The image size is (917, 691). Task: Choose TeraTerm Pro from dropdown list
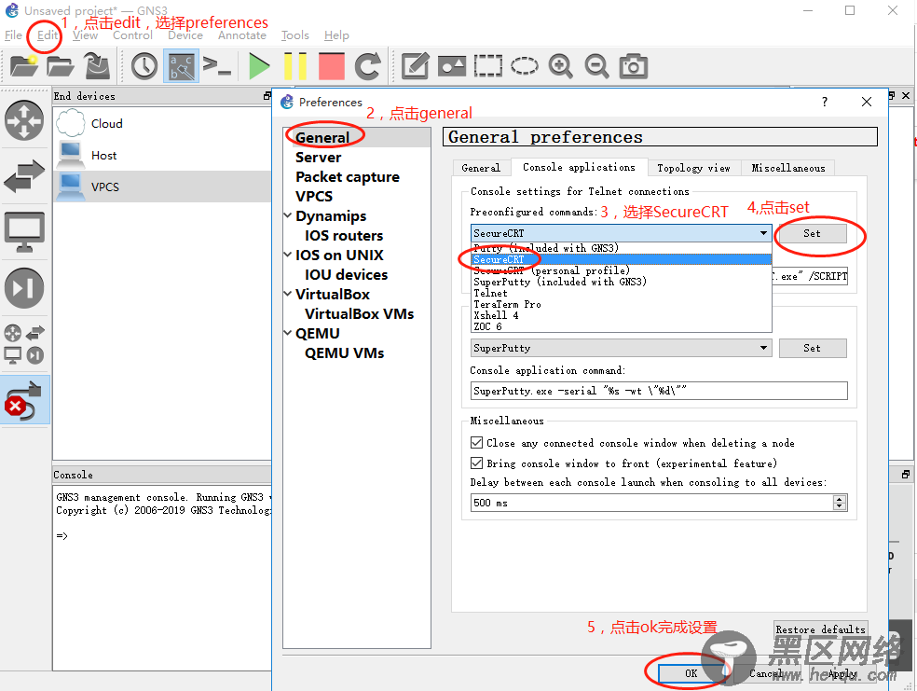click(621, 304)
